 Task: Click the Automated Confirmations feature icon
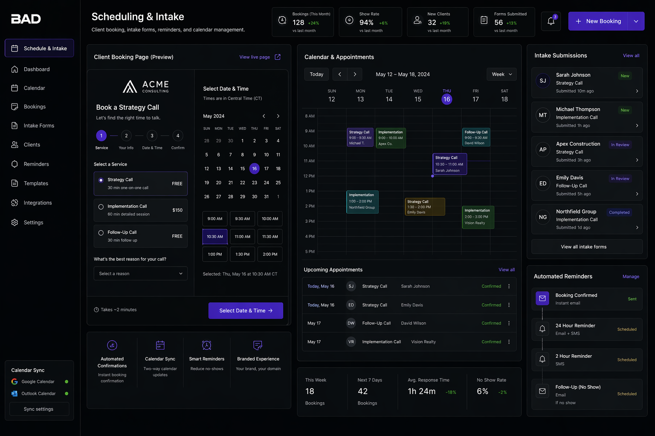tap(112, 345)
